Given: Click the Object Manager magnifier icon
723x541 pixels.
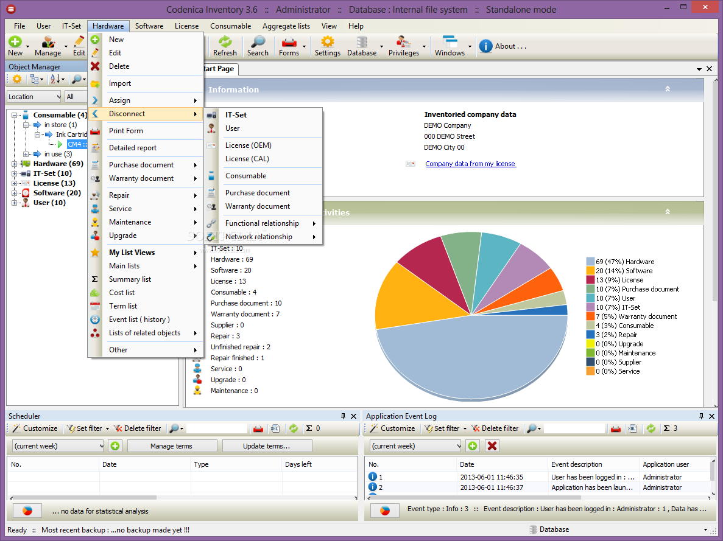Looking at the screenshot, I should click(77, 79).
